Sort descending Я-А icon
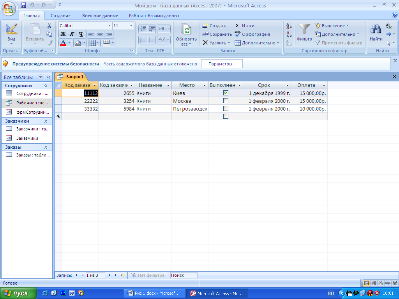Image resolution: width=399 pixels, height=299 pixels. pyautogui.click(x=289, y=34)
